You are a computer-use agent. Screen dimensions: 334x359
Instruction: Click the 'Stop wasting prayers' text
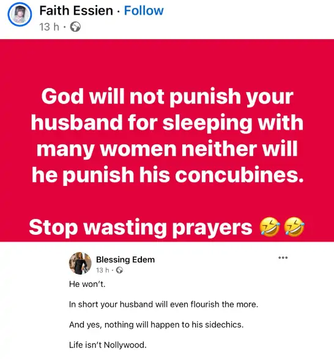coord(141,228)
